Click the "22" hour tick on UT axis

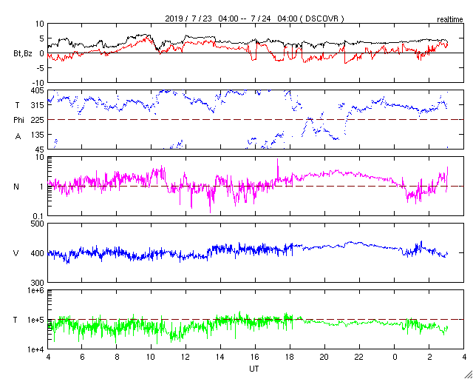click(x=359, y=358)
